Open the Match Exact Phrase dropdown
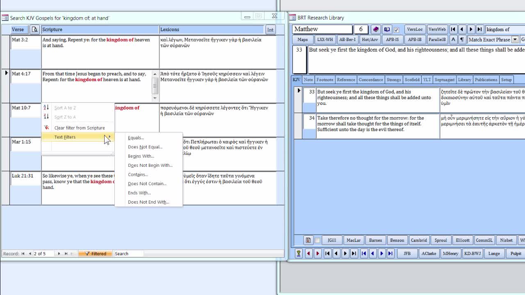This screenshot has height=295, width=525. 515,40
